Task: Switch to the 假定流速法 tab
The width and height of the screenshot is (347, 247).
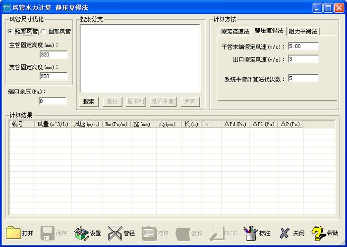Action: 235,32
